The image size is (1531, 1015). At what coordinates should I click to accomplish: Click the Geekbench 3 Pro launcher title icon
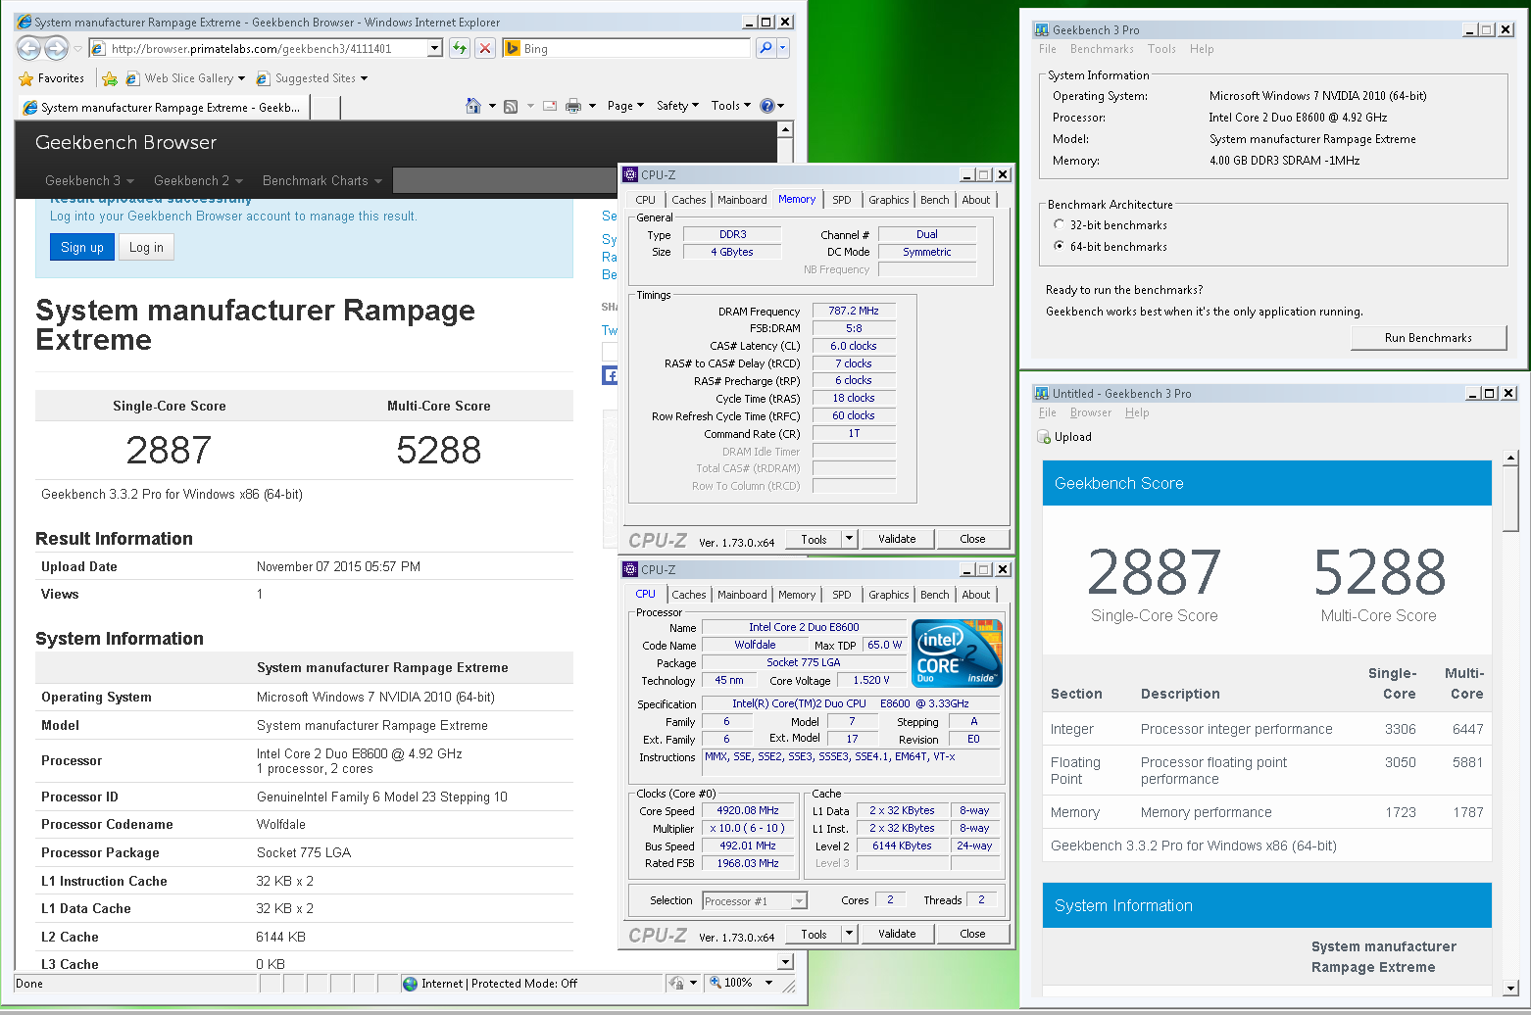tap(1042, 29)
